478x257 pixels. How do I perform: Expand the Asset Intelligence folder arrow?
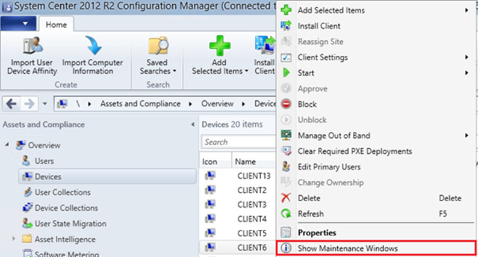point(13,239)
